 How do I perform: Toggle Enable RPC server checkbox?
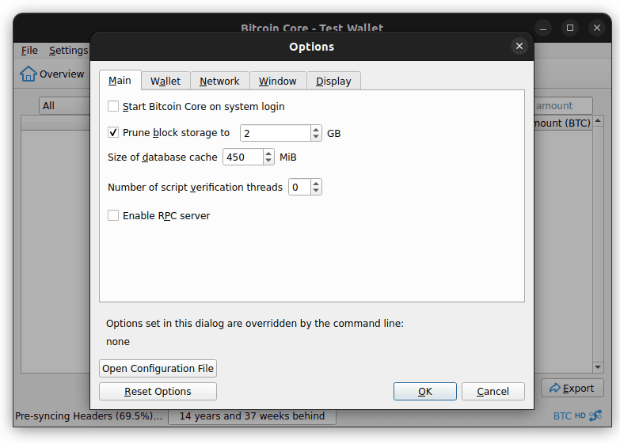pos(113,215)
